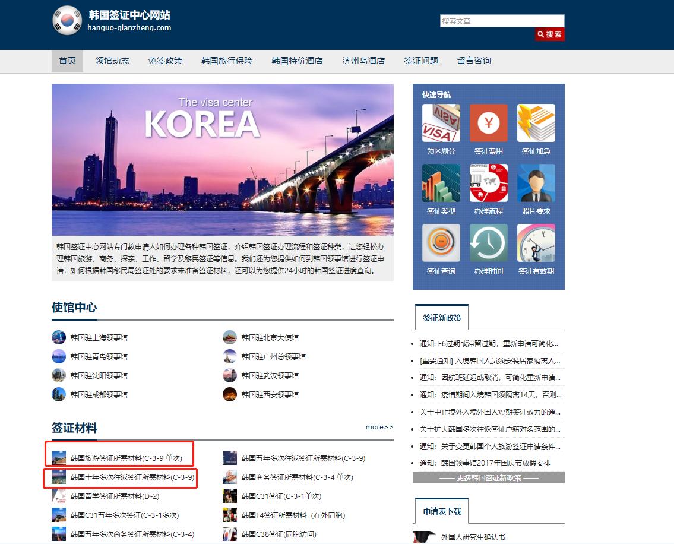Click the 签证查询 record button icon
Viewport: 674px width, 544px height.
point(441,243)
